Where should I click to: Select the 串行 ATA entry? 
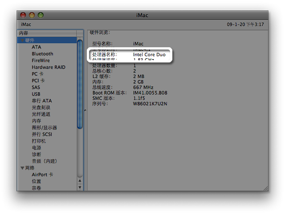click(x=42, y=101)
